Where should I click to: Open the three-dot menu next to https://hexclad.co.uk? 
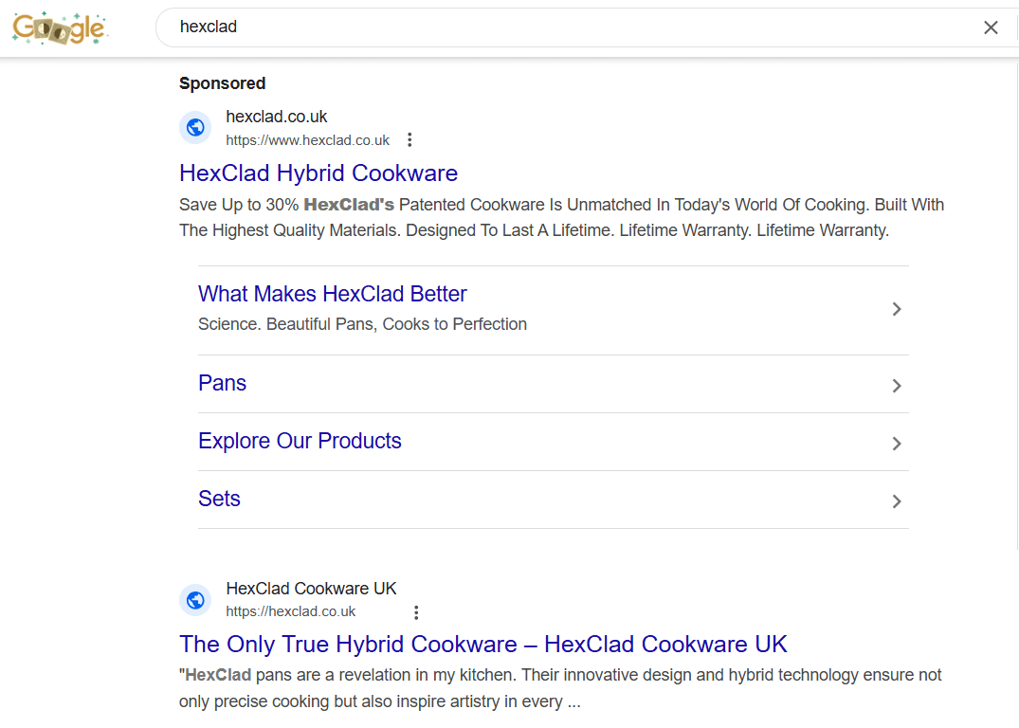click(416, 612)
